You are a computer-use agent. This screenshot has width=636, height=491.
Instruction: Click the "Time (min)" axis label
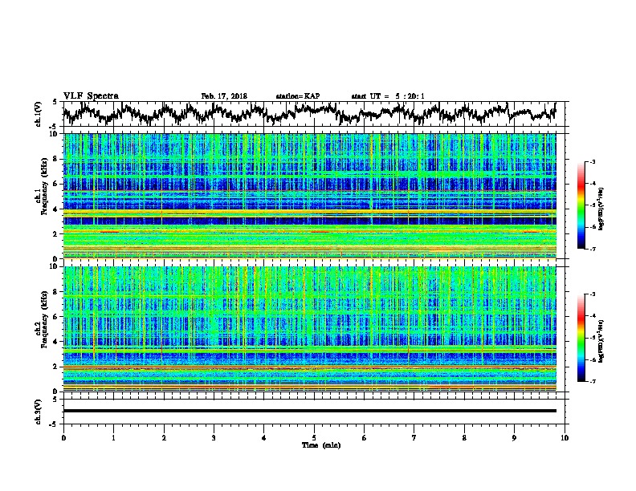pyautogui.click(x=321, y=445)
